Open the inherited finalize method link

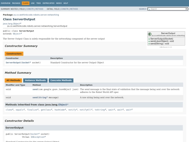[33, 110]
